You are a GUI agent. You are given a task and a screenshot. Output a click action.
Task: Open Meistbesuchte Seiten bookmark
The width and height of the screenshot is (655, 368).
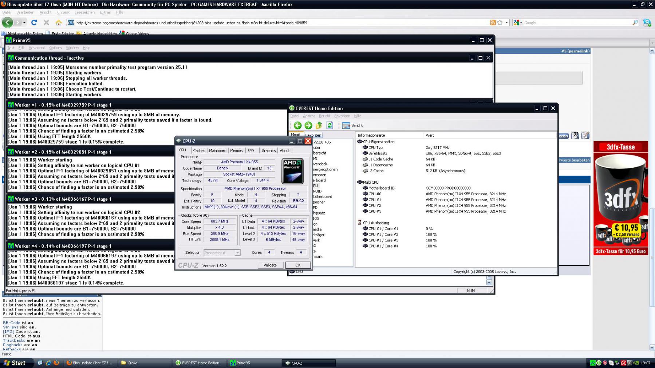(x=22, y=33)
